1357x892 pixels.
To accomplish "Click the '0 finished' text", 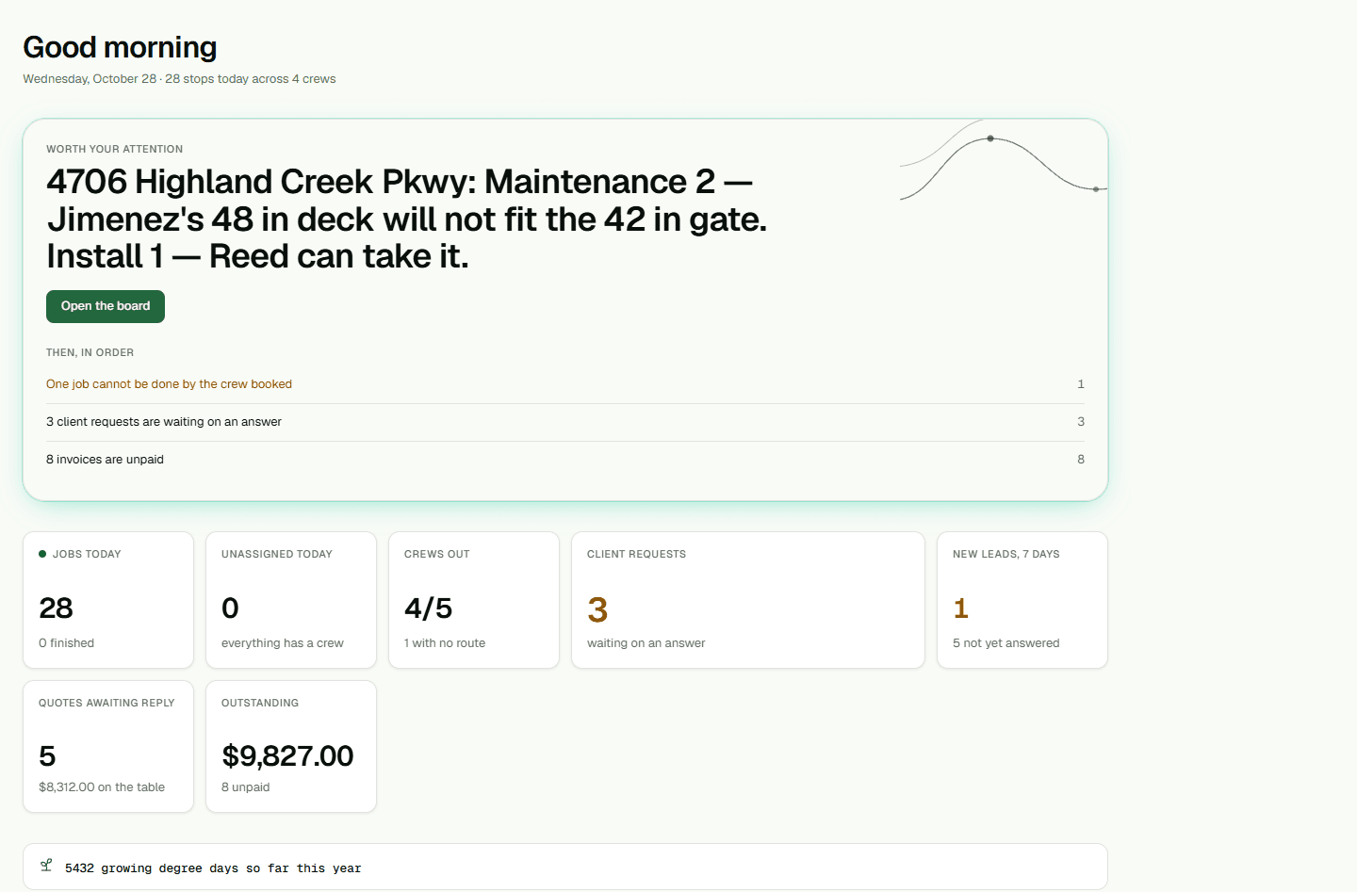I will 66,643.
